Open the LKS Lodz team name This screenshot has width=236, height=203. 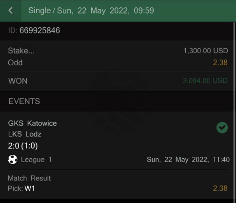pos(24,134)
